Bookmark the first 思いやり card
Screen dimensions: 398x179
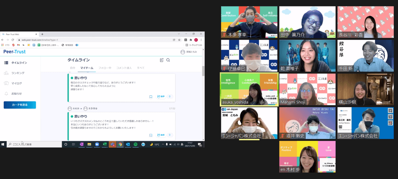151,97
